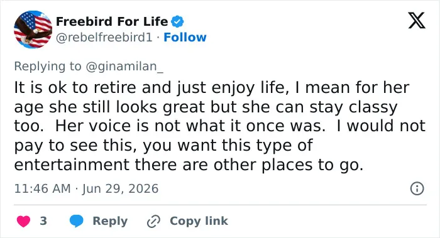Click tweet line starting 'entertainment there are'

coord(189,165)
